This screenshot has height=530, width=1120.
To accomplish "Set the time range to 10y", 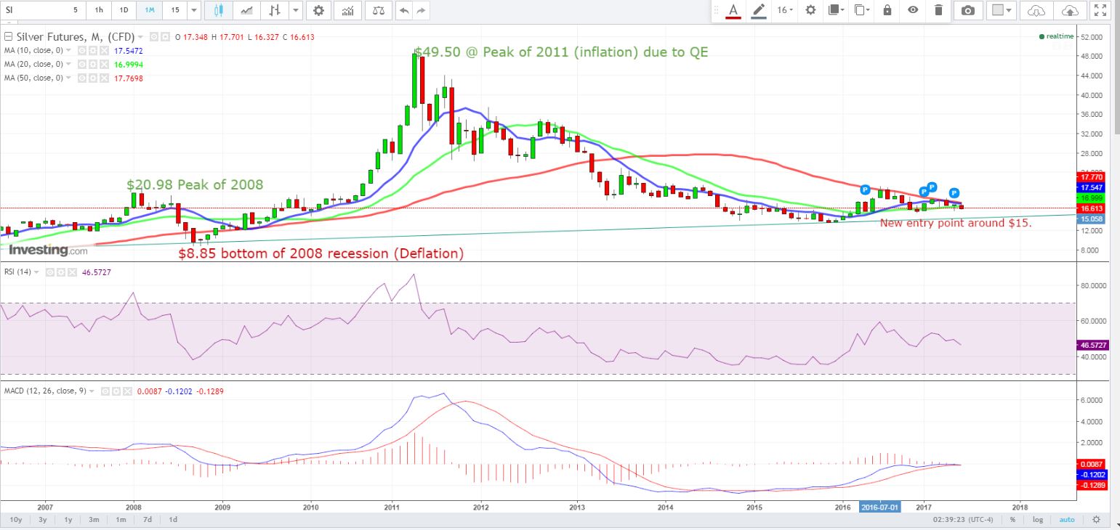I will coord(16,520).
